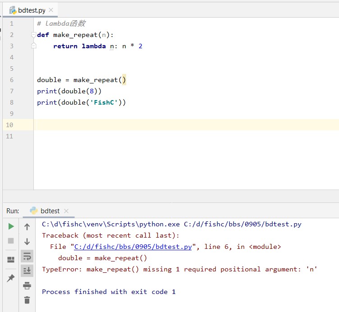The width and height of the screenshot is (339, 312).
Task: Click the Python file icon on the bdtest.py tab
Action: click(13, 10)
